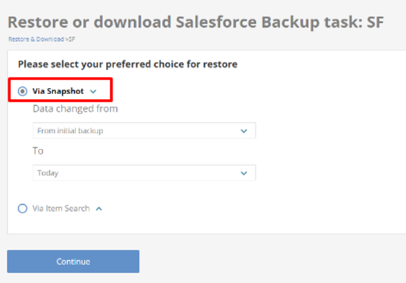Screen dimensions: 406x283
Task: Click the SF breadcrumb item
Action: pos(72,39)
